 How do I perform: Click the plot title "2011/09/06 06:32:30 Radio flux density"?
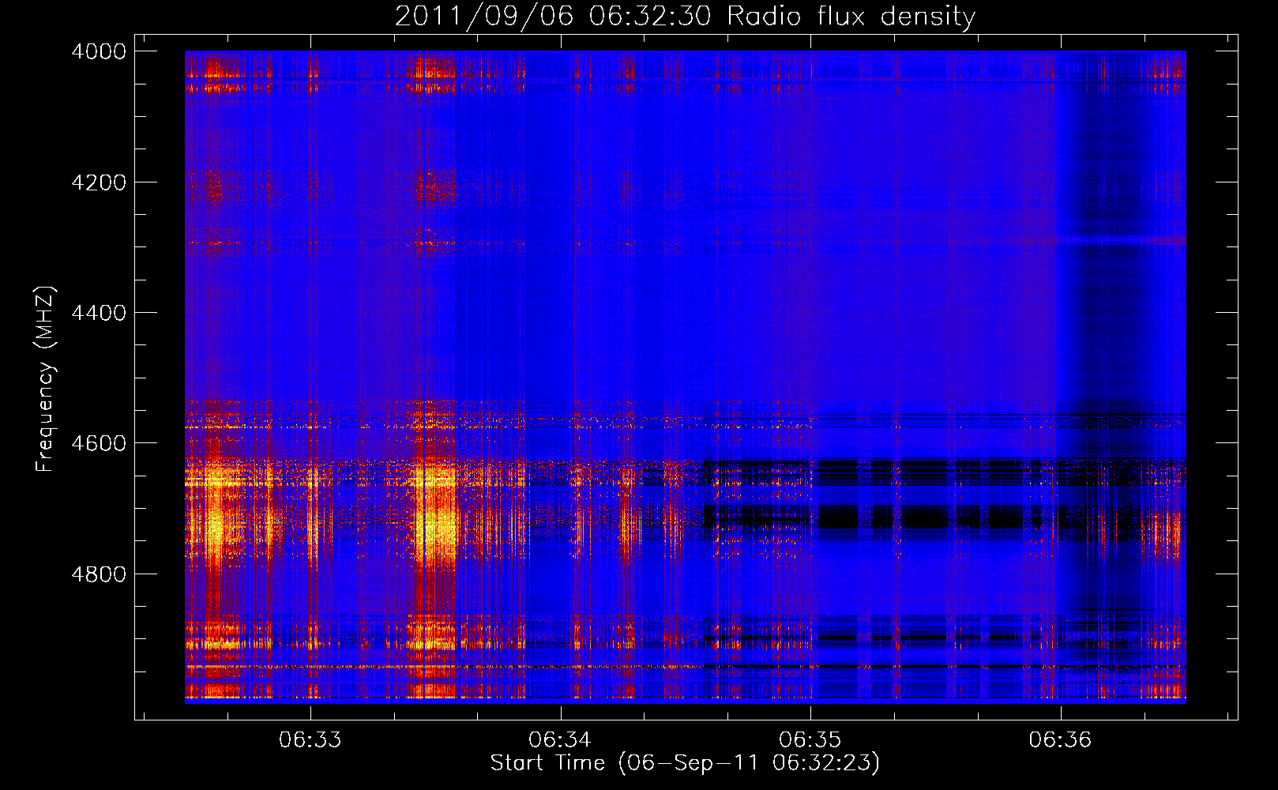tap(685, 16)
